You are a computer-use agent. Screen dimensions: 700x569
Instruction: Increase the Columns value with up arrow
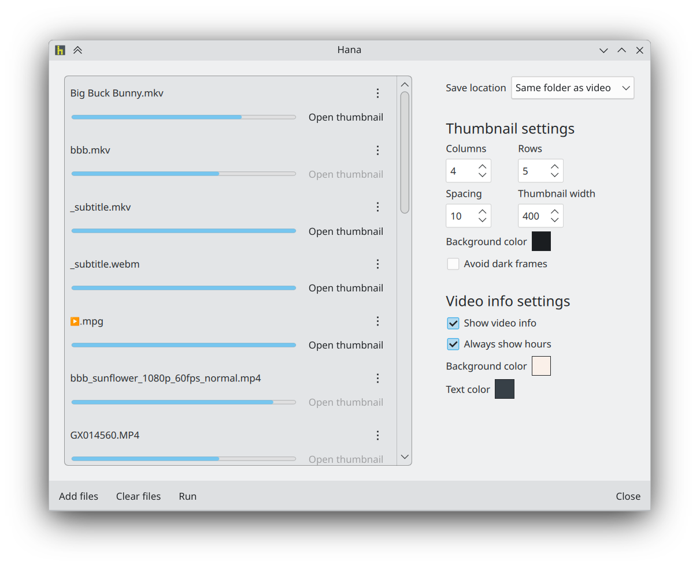click(x=483, y=167)
